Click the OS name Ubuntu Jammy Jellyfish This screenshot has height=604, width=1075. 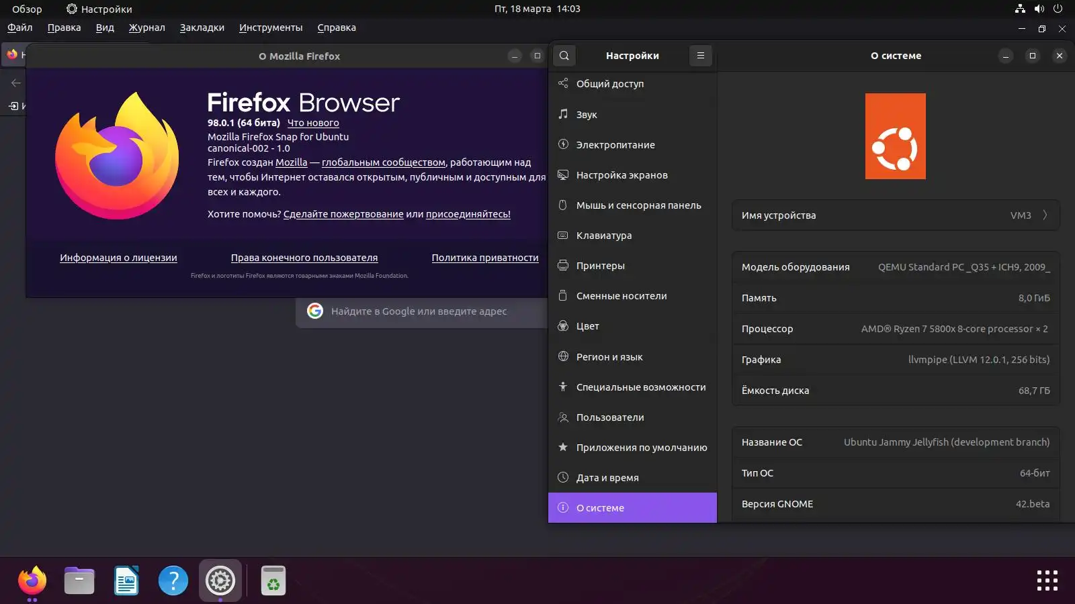pyautogui.click(x=947, y=442)
